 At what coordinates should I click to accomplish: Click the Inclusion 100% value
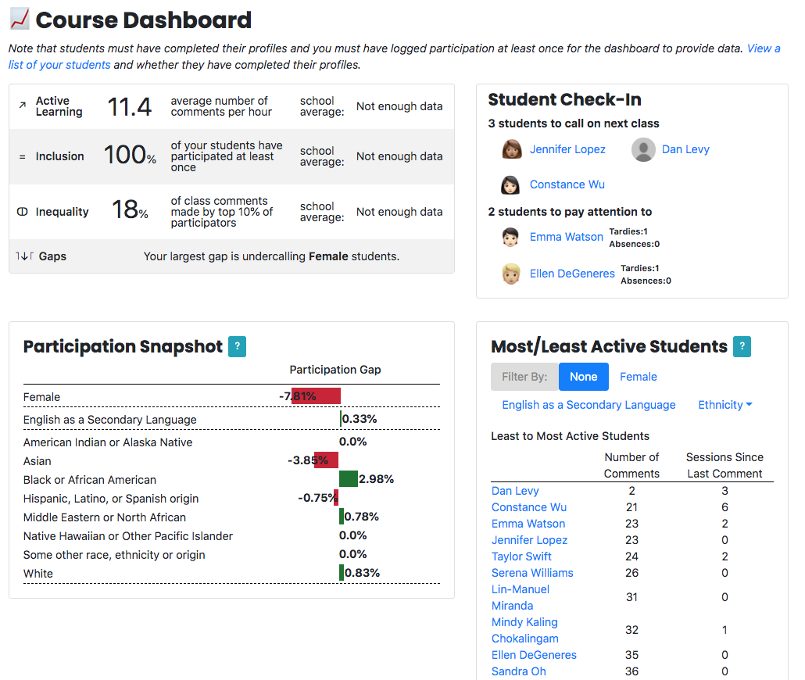pos(130,155)
